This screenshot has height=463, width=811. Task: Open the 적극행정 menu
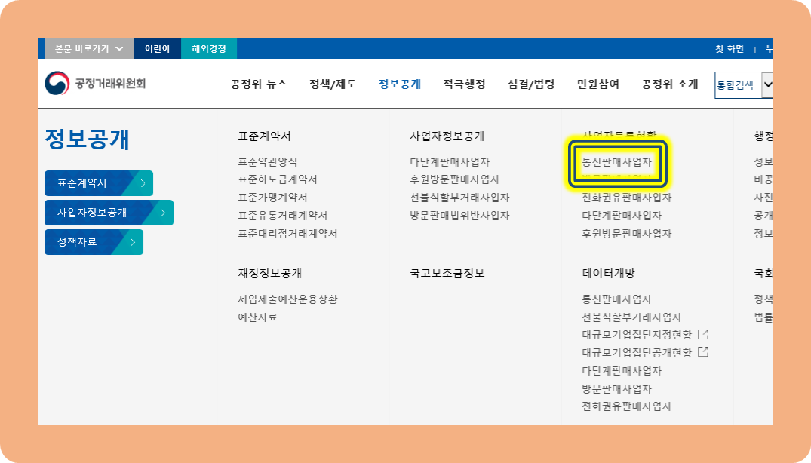click(x=464, y=84)
